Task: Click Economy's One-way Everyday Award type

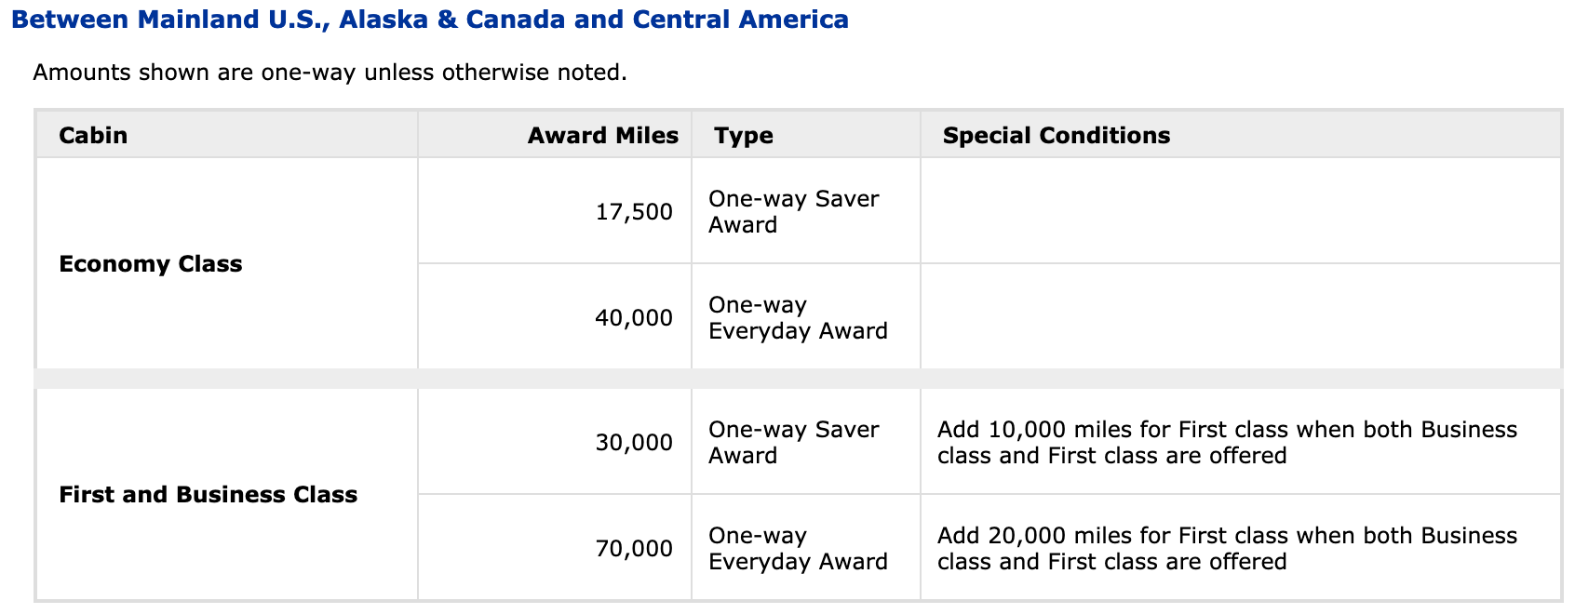Action: [x=798, y=318]
